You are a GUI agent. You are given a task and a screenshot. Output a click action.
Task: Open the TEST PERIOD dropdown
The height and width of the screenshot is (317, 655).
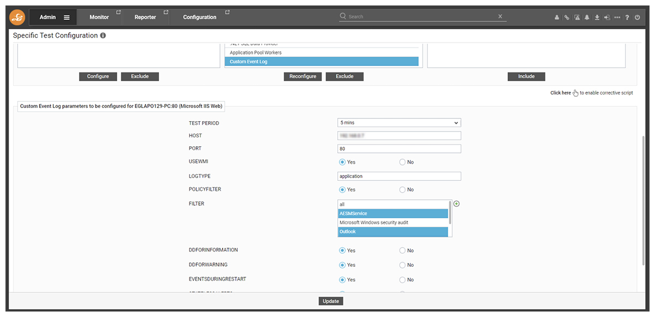pos(400,123)
